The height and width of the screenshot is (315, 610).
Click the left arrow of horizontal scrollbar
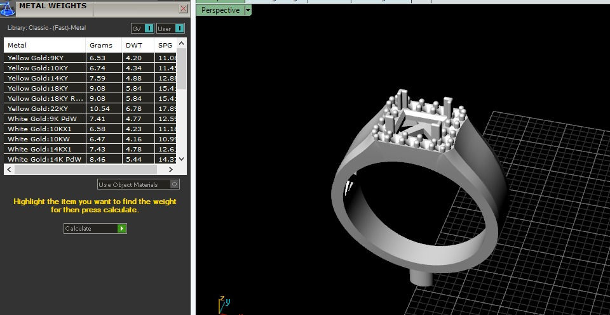[9, 169]
